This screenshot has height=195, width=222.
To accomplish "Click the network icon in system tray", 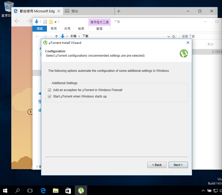I will 216,191.
